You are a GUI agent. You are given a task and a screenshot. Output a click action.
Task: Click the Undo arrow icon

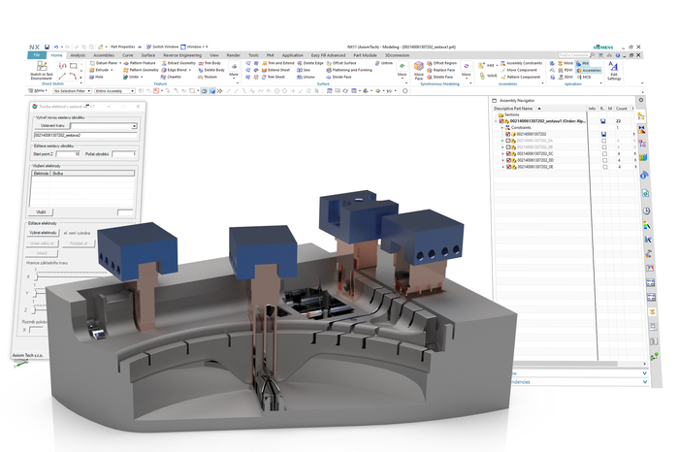(x=56, y=47)
